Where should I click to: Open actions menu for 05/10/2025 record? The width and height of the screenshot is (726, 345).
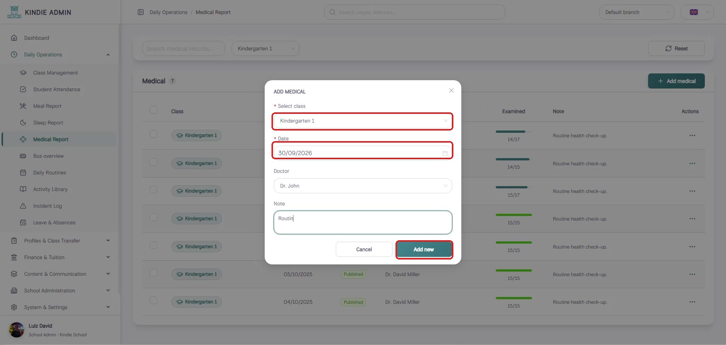692,274
